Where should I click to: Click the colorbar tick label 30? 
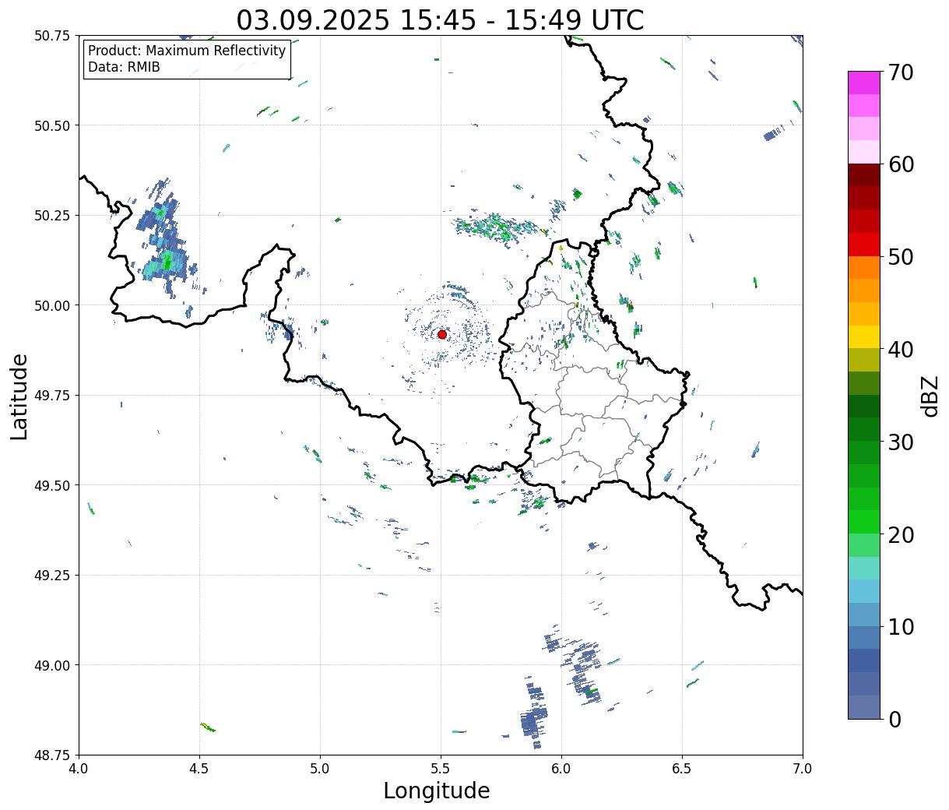click(901, 442)
